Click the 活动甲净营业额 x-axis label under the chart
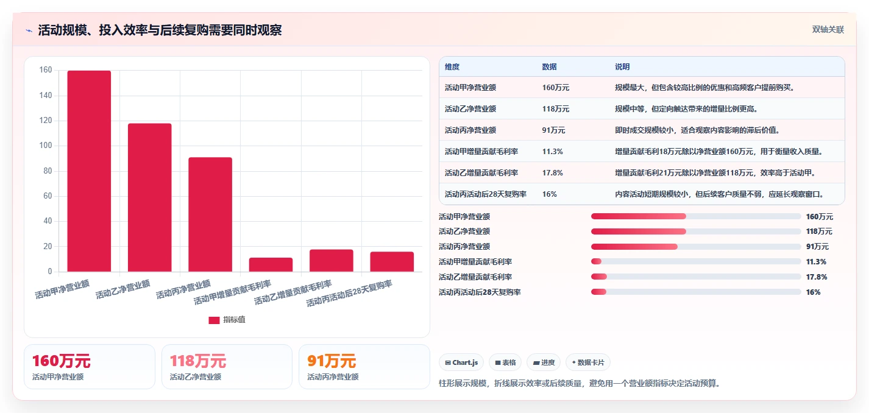 62,289
